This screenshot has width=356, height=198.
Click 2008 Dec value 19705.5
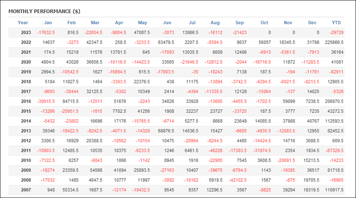311,180
